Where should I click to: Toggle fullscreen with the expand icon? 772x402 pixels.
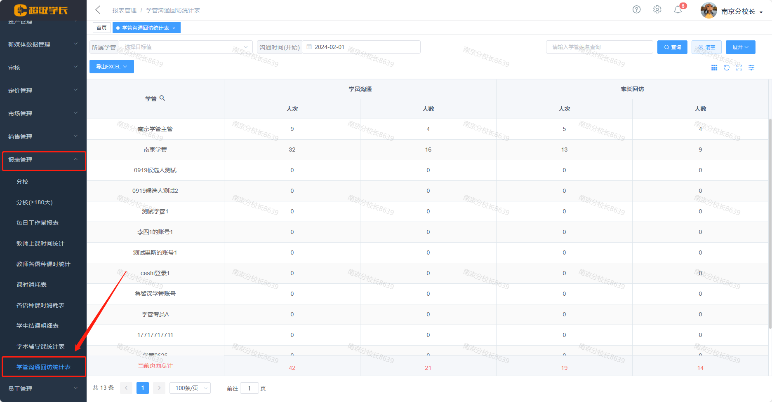pyautogui.click(x=739, y=68)
